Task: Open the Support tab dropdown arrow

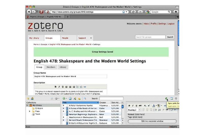Action: coord(91,38)
